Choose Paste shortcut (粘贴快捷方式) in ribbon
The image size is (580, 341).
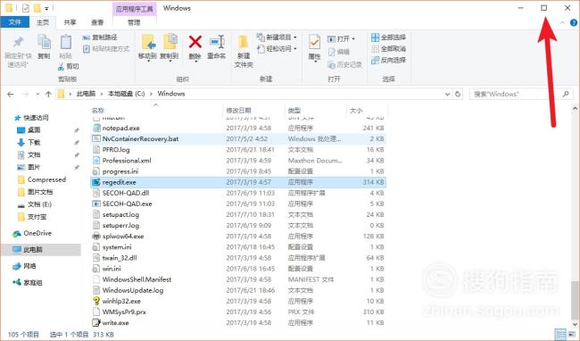[x=106, y=48]
